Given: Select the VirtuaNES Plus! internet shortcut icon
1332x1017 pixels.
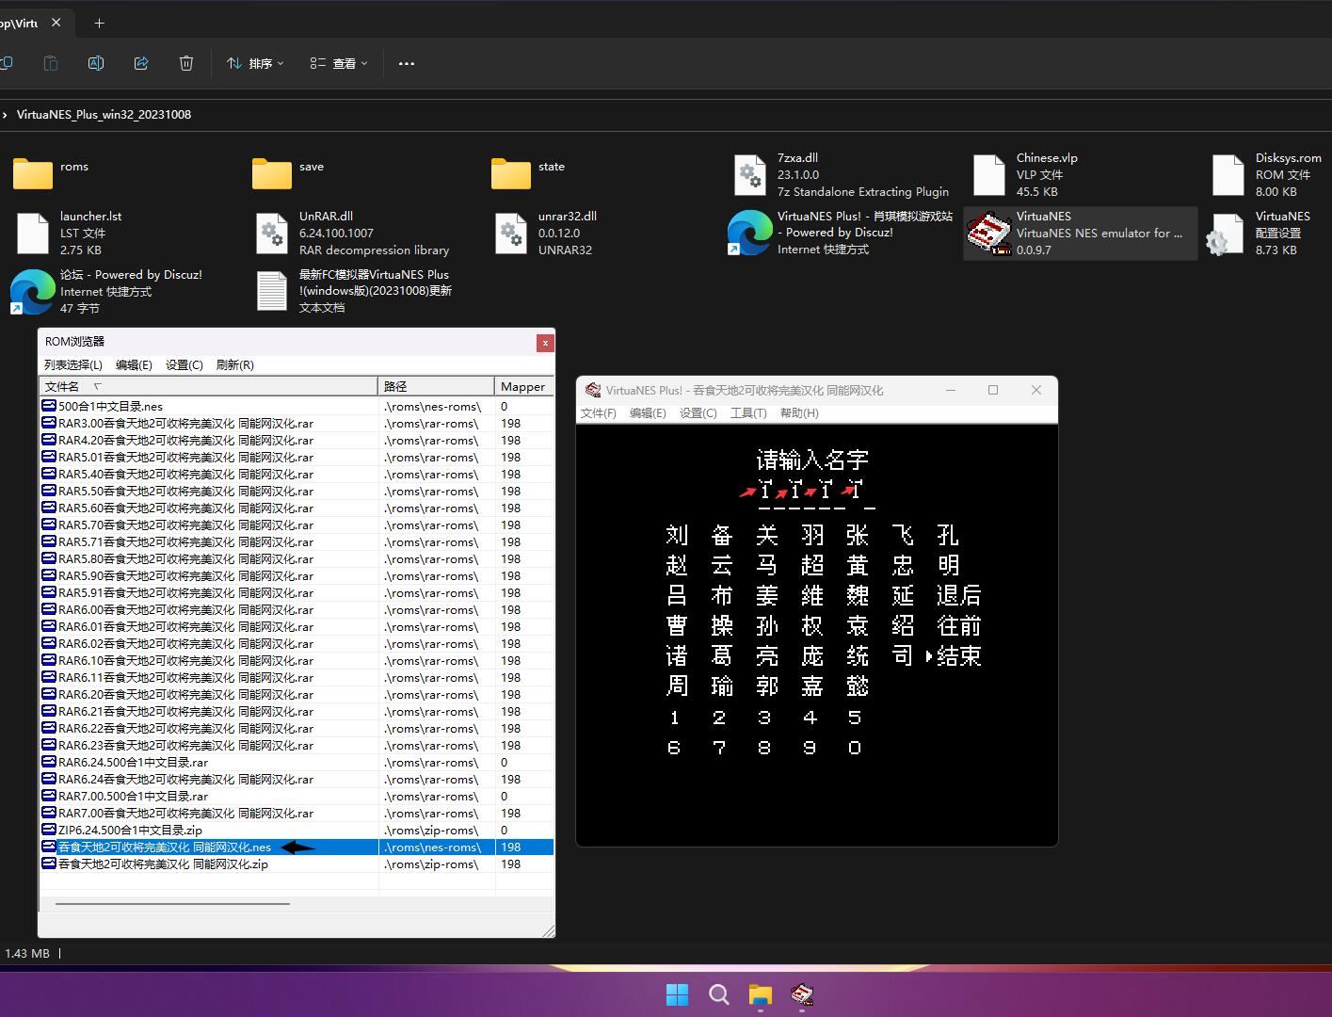Looking at the screenshot, I should pyautogui.click(x=750, y=234).
